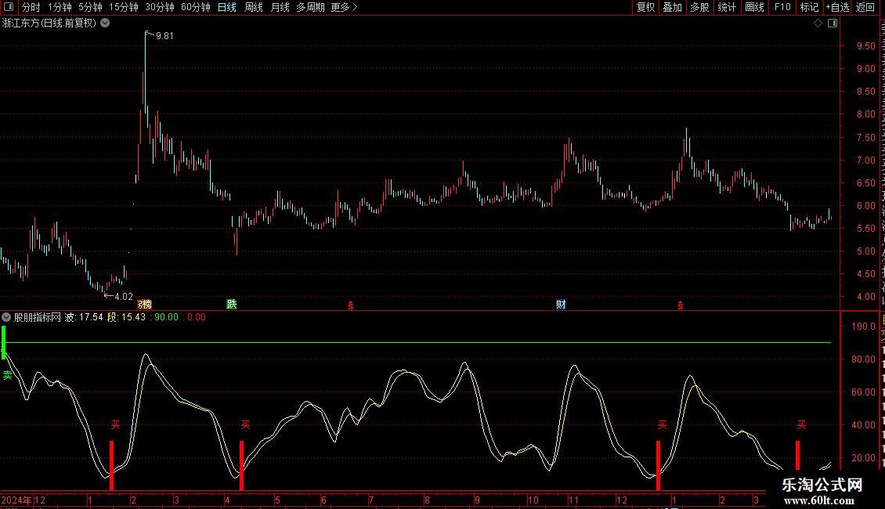Click the 标记 mark button
This screenshot has height=509, width=885.
click(809, 7)
